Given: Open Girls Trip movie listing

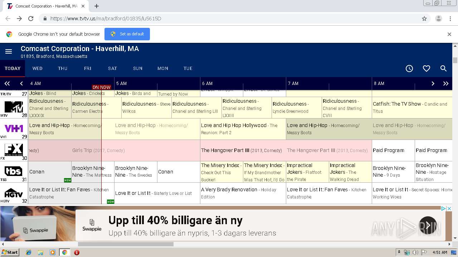Looking at the screenshot, I should [114, 150].
